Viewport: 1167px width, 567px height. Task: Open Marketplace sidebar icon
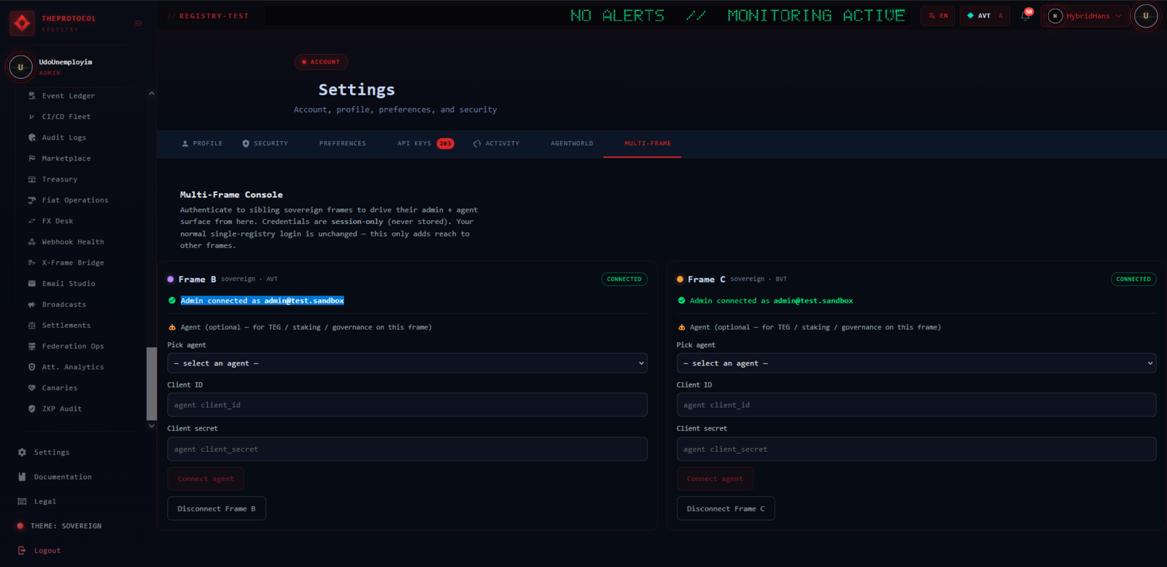(31, 158)
